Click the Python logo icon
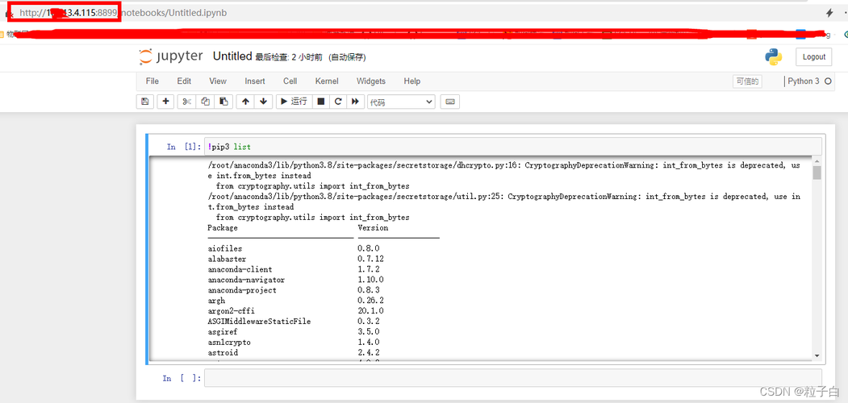The height and width of the screenshot is (403, 848). pos(774,56)
